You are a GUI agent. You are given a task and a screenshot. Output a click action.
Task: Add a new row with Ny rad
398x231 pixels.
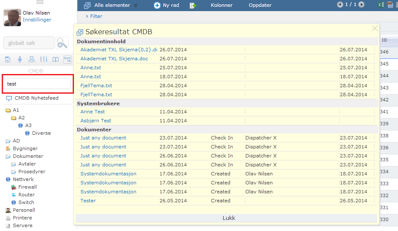(168, 6)
